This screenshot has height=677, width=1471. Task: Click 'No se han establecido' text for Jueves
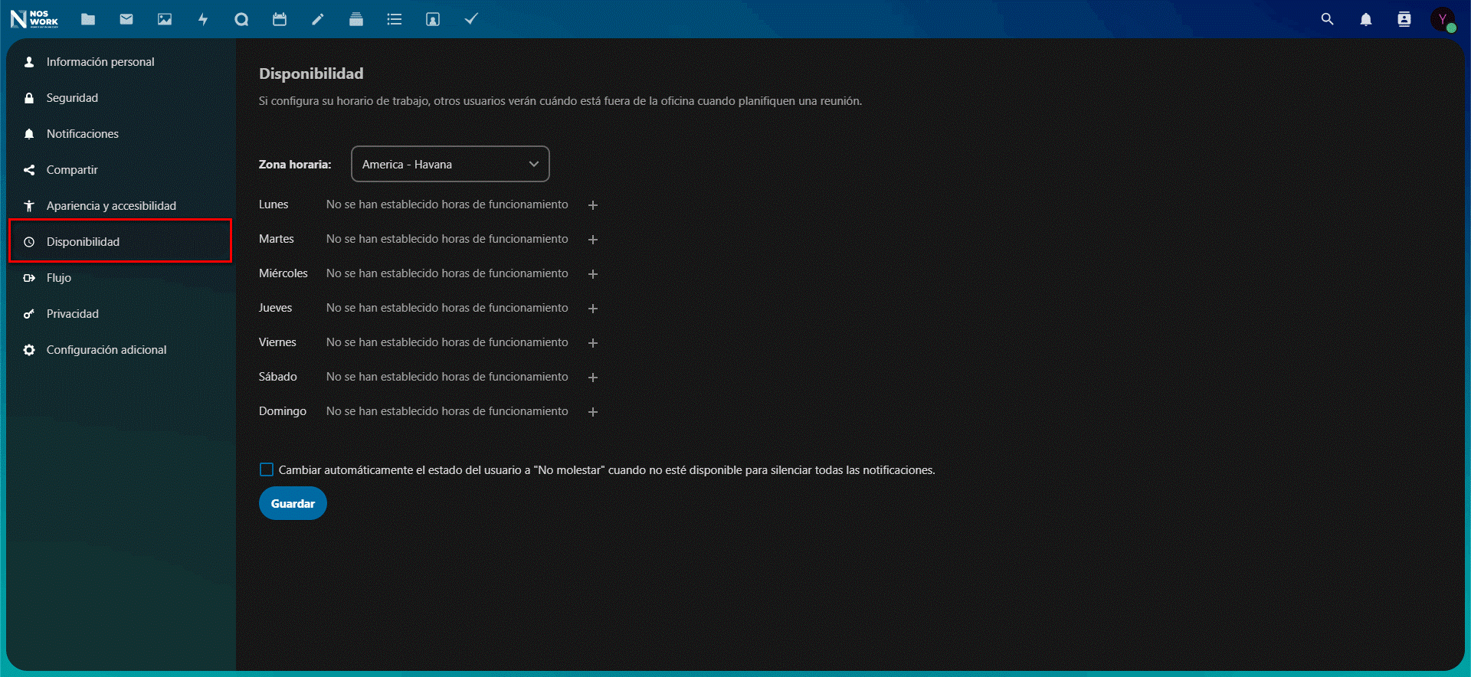[x=447, y=308]
